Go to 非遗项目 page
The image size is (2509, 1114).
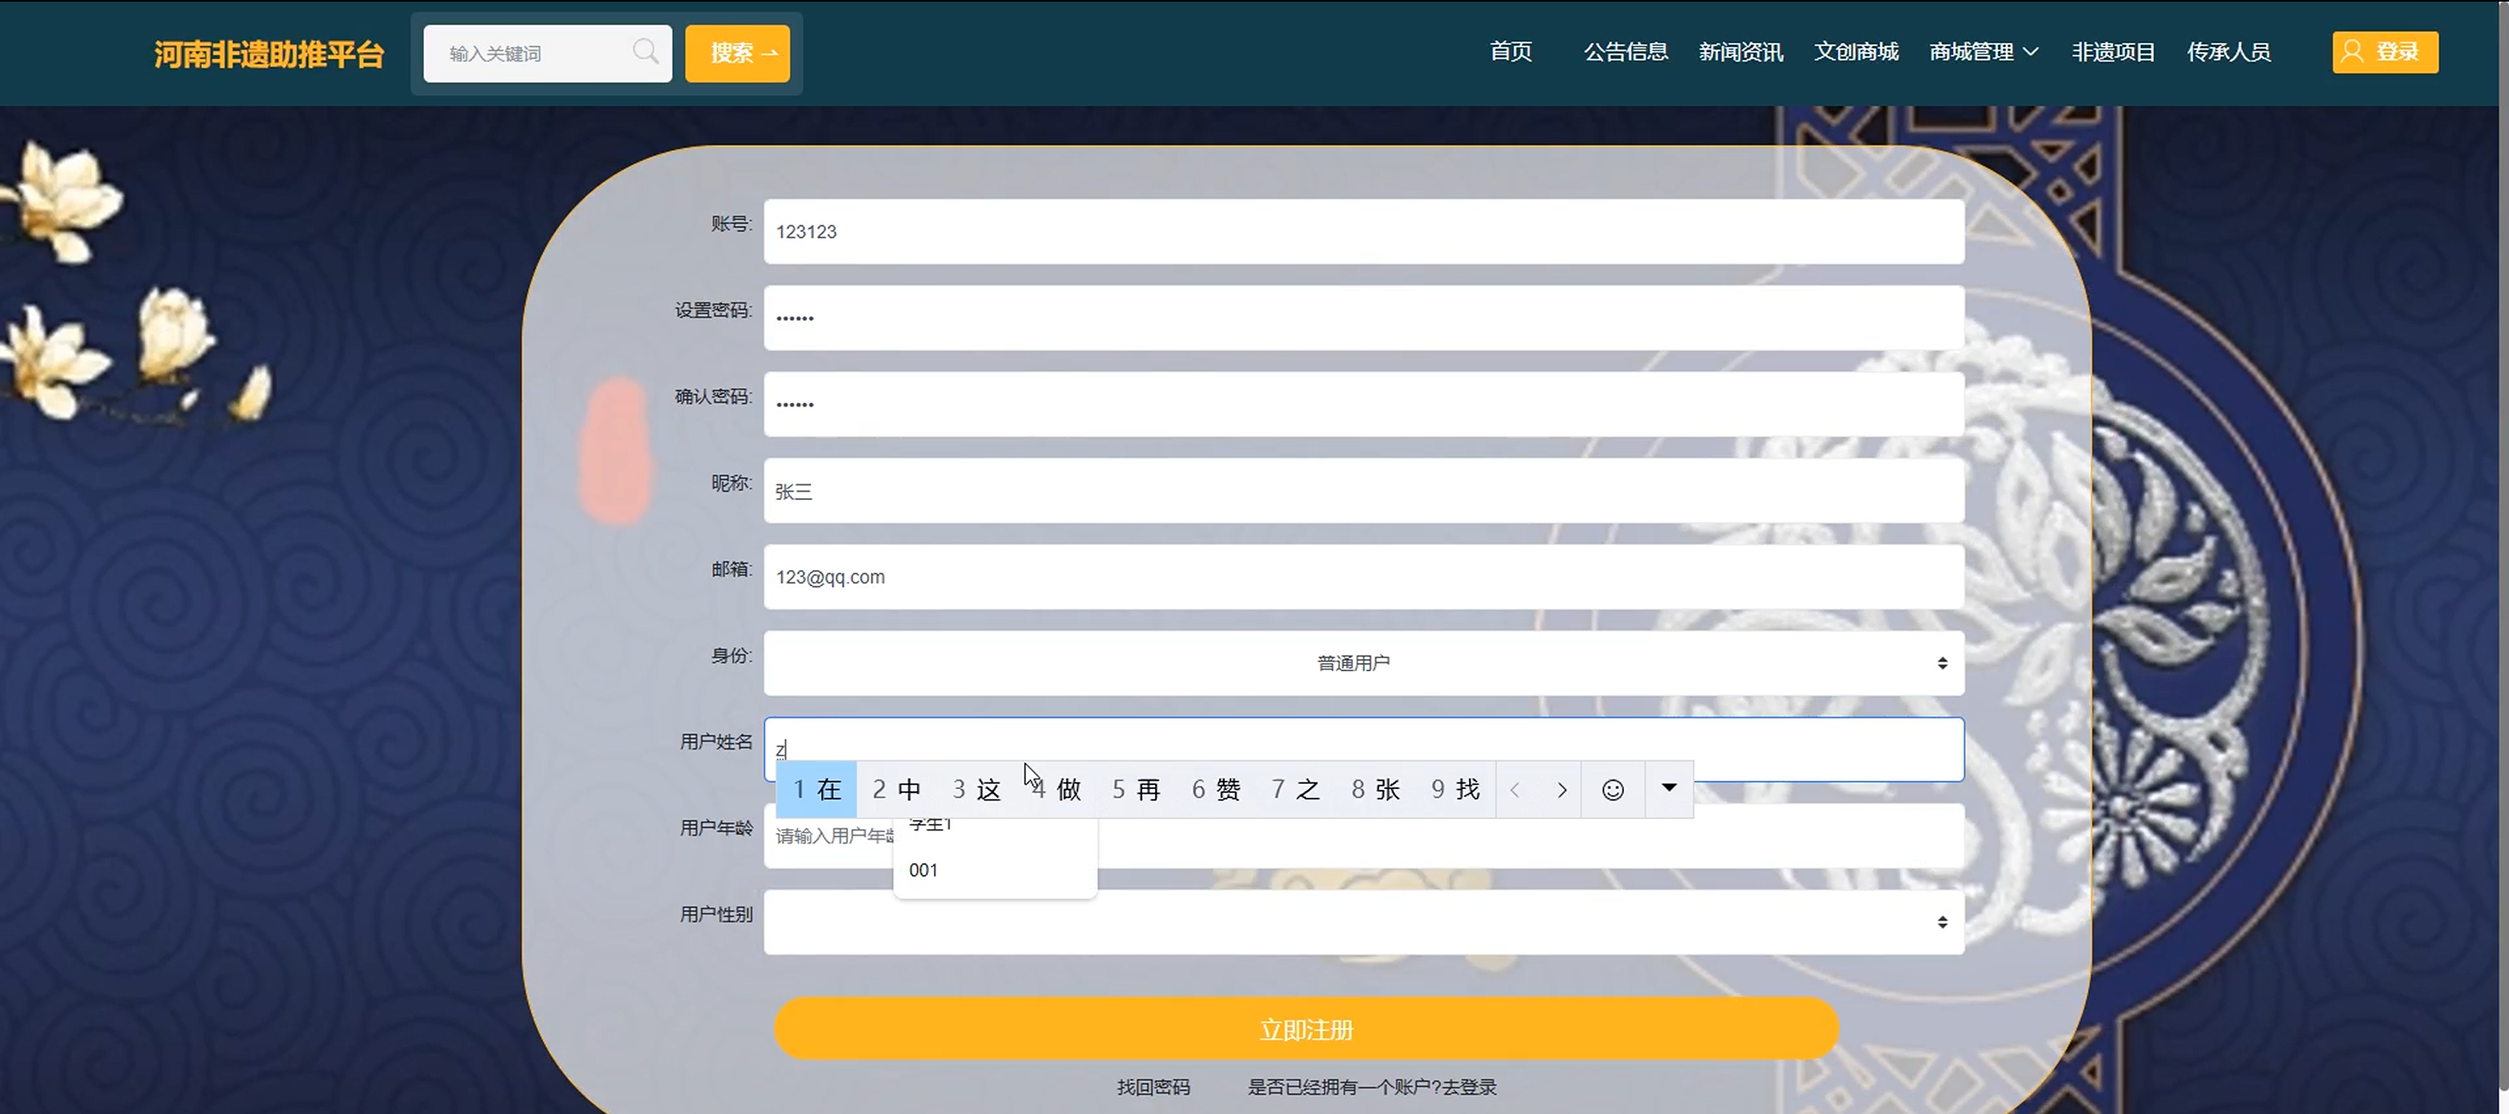click(2113, 51)
